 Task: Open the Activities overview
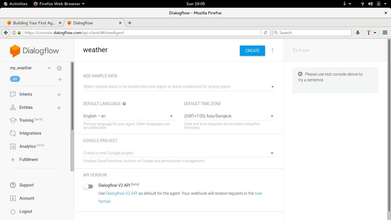[16, 4]
